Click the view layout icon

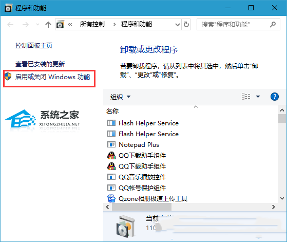[x=246, y=97]
